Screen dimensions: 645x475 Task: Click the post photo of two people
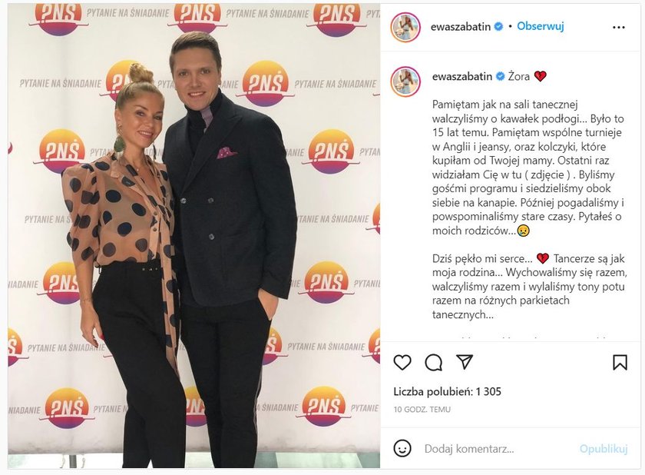pyautogui.click(x=193, y=236)
